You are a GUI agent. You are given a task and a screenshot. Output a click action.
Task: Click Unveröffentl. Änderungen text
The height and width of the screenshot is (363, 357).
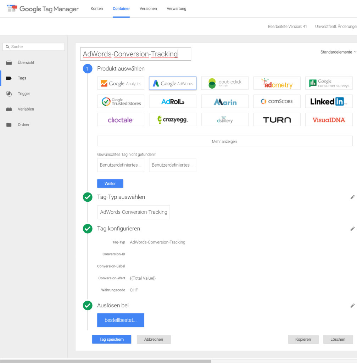pos(336,27)
